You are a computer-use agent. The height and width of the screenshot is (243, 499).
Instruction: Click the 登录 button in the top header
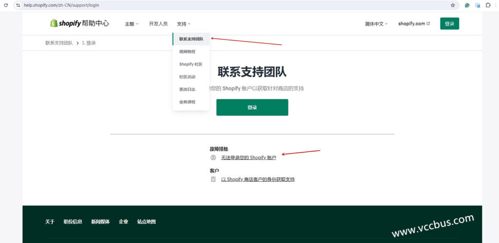point(449,24)
